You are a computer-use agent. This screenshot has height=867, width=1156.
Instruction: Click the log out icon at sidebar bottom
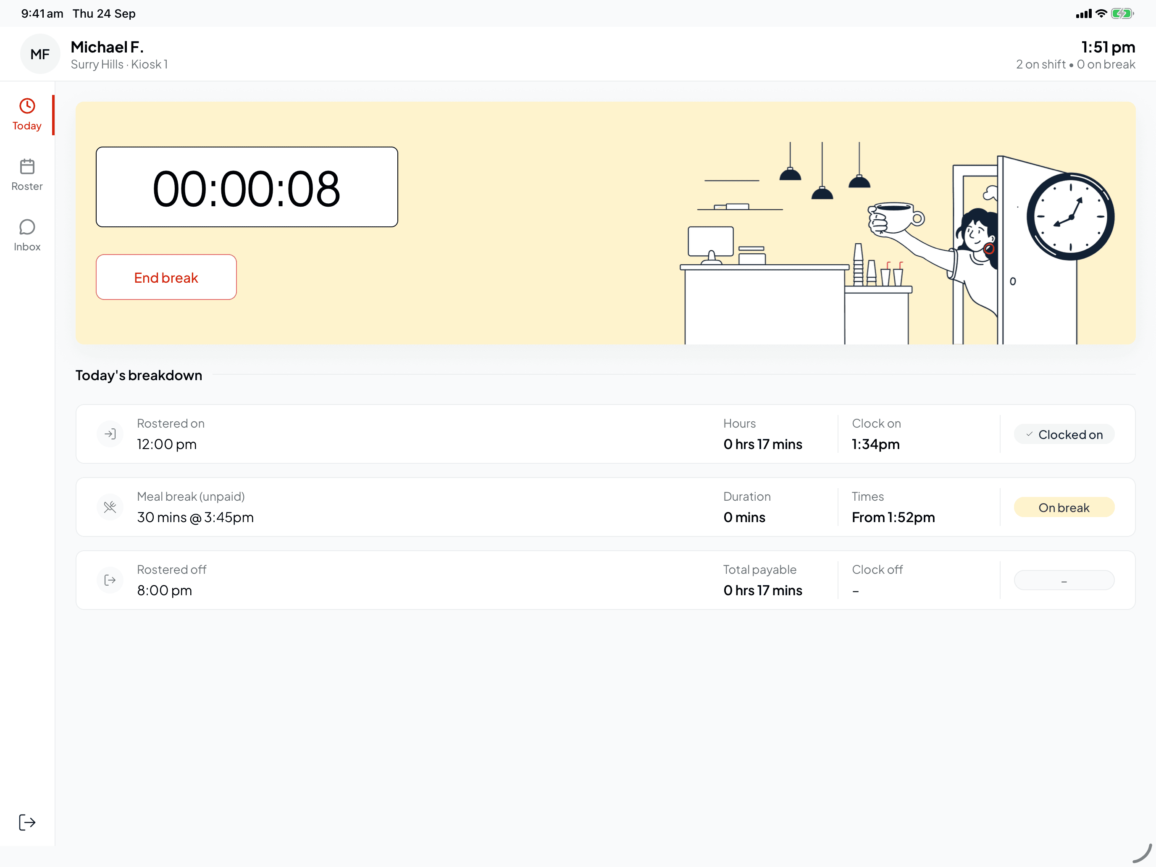[x=27, y=822]
